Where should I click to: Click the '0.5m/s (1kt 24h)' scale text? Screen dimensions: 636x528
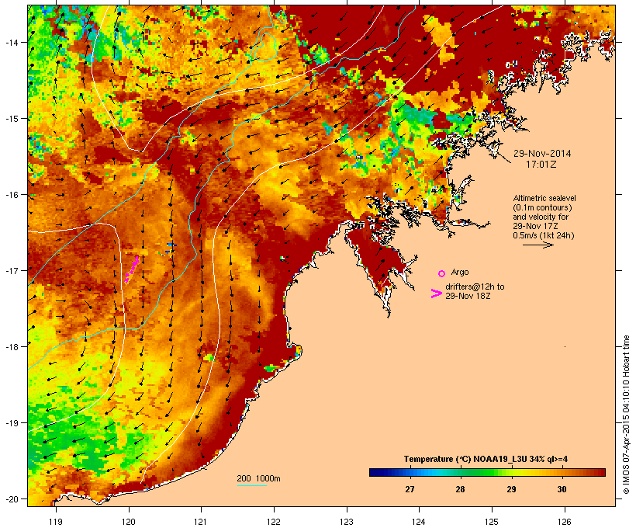544,235
